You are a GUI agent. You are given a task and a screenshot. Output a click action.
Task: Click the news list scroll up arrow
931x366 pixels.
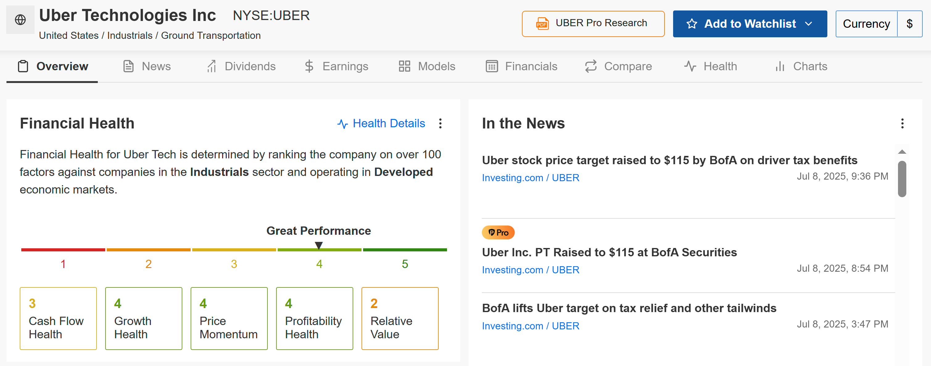tap(902, 152)
